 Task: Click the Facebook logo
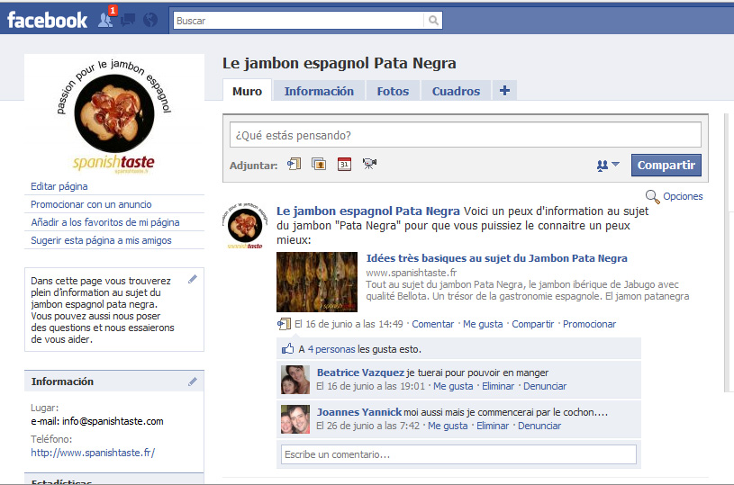(47, 20)
